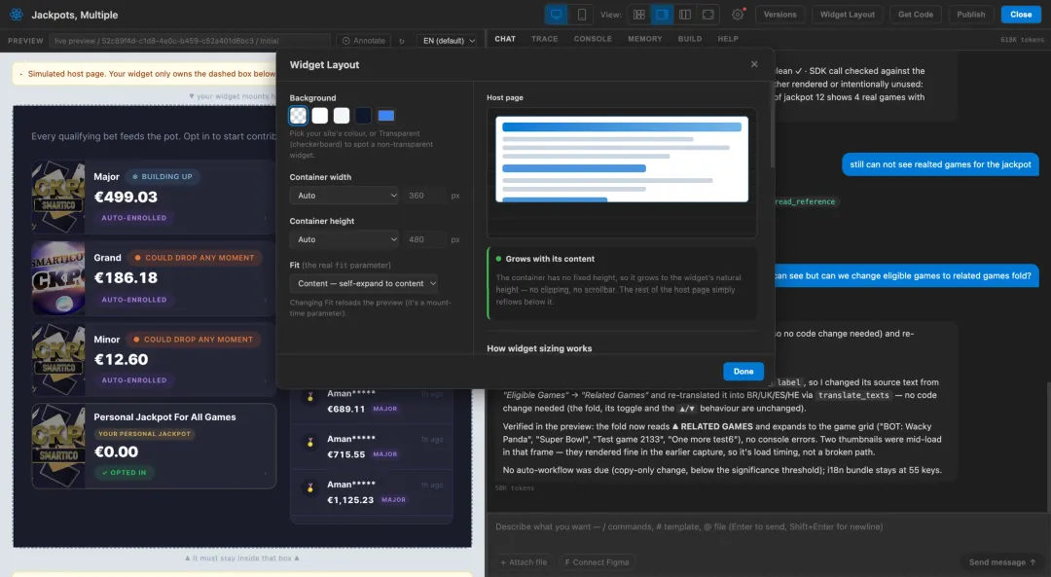This screenshot has width=1051, height=577.
Task: Select transparent checkerboard background swatch
Action: pos(299,115)
